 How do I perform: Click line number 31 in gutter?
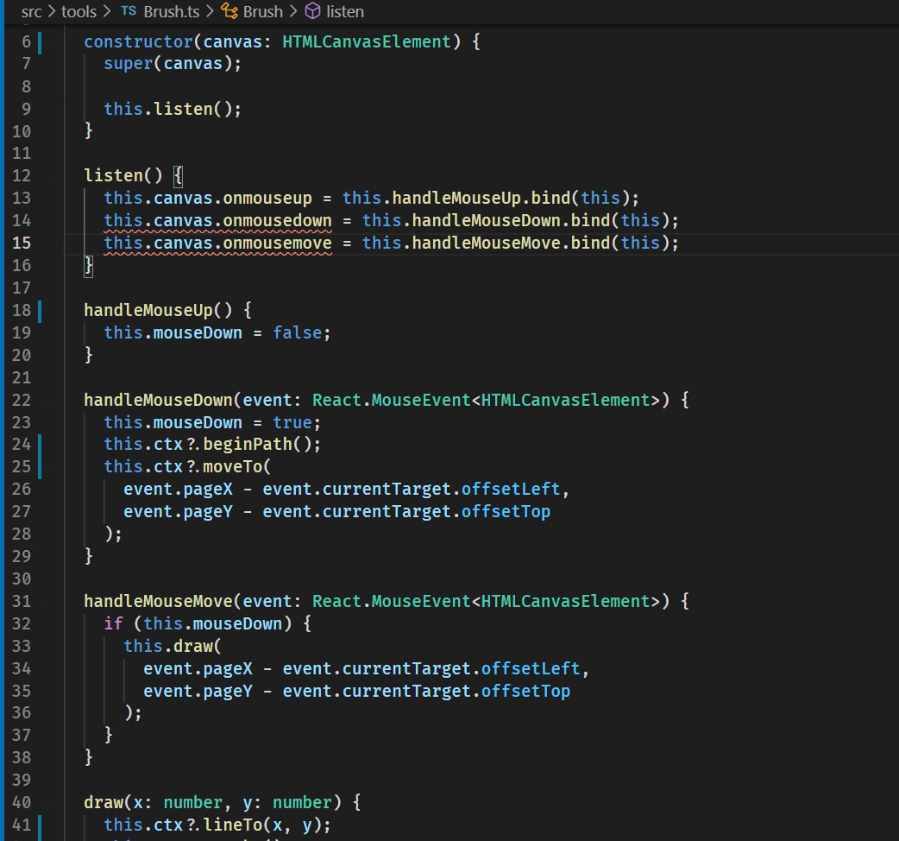[x=22, y=602]
